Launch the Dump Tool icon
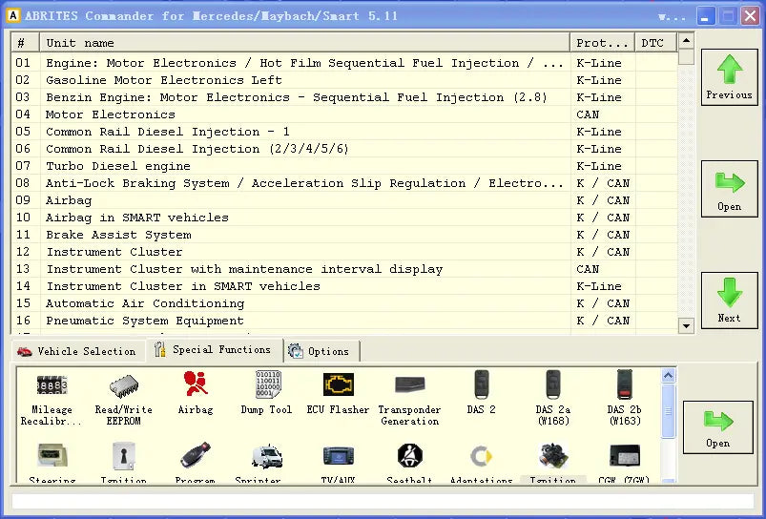The image size is (766, 519). [x=266, y=384]
